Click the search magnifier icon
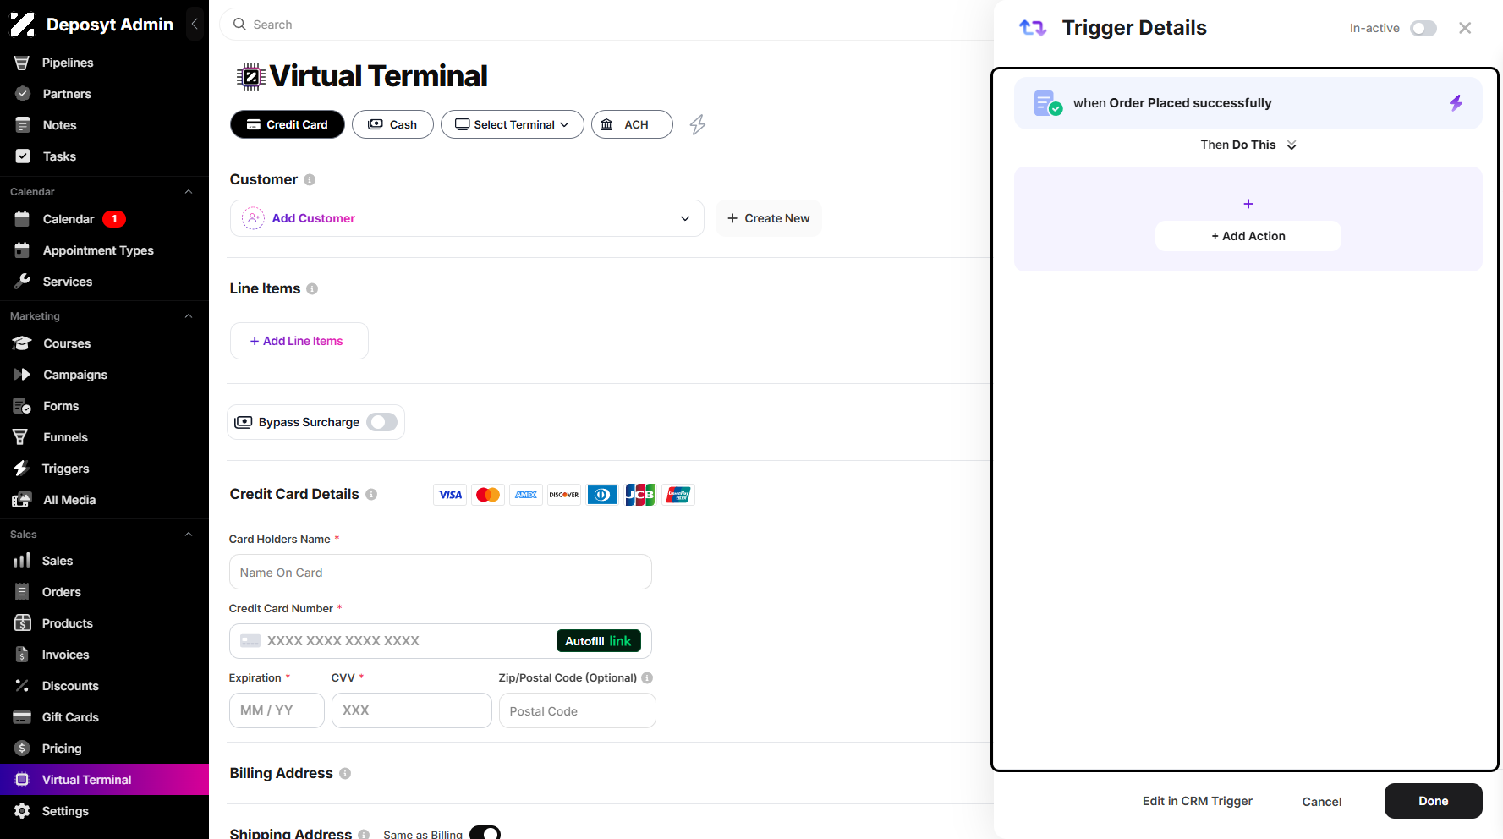1503x839 pixels. [240, 25]
